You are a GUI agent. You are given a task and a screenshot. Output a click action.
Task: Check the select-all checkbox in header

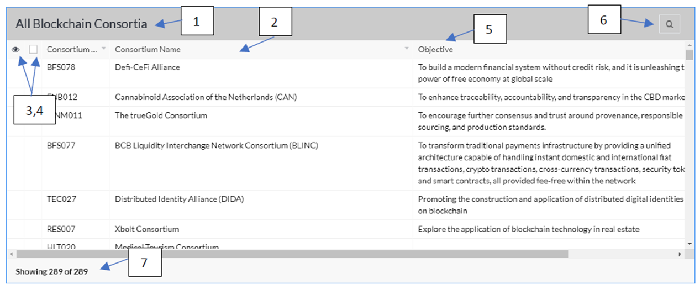pos(34,49)
